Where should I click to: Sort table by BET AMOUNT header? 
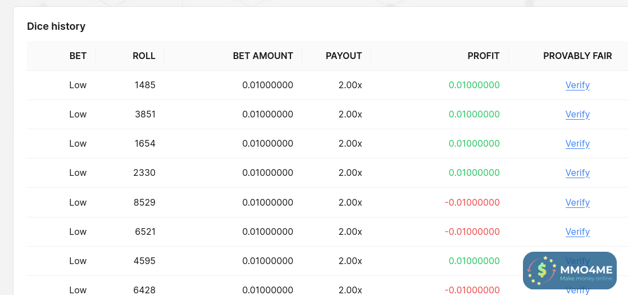[x=263, y=56]
